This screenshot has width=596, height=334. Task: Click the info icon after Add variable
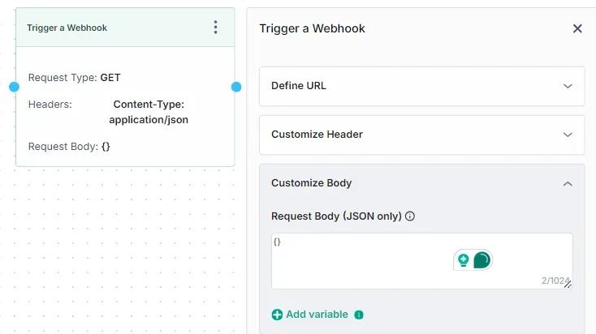359,315
